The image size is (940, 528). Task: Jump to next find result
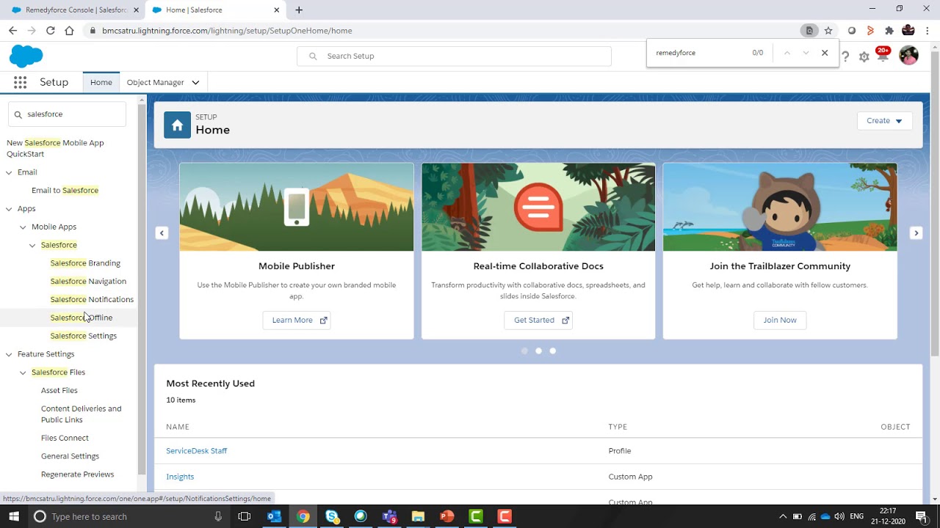[x=806, y=53]
